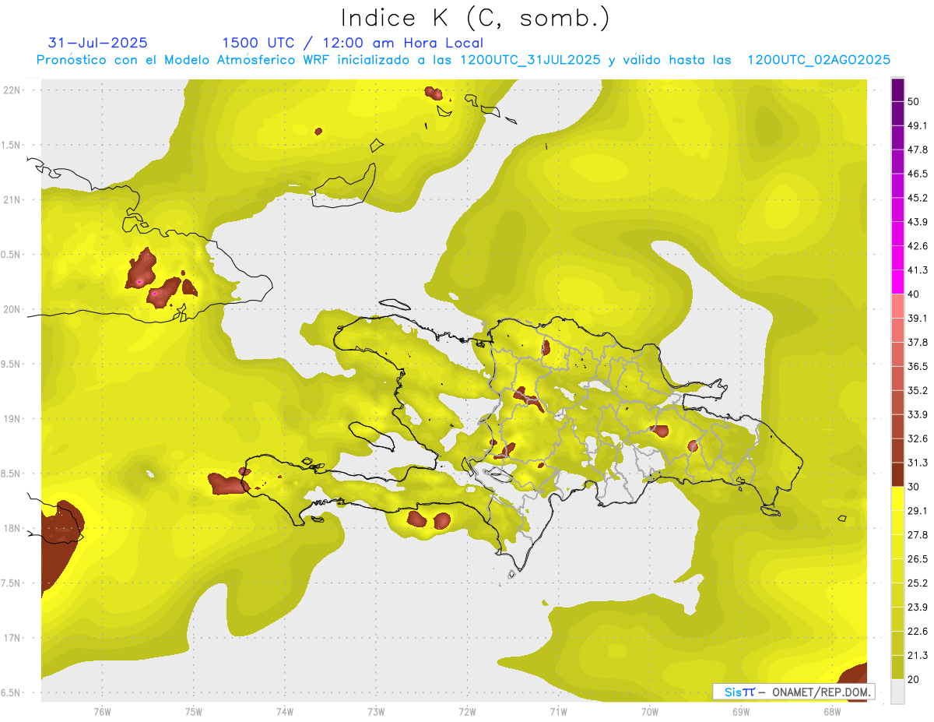Click legend value "35.2"
Screen dimensions: 934x722
click(918, 390)
